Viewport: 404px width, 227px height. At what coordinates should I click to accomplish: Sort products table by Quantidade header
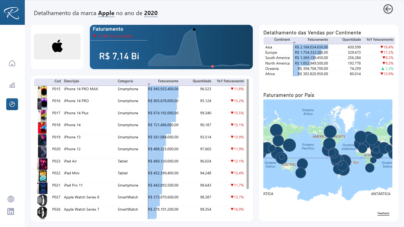202,81
